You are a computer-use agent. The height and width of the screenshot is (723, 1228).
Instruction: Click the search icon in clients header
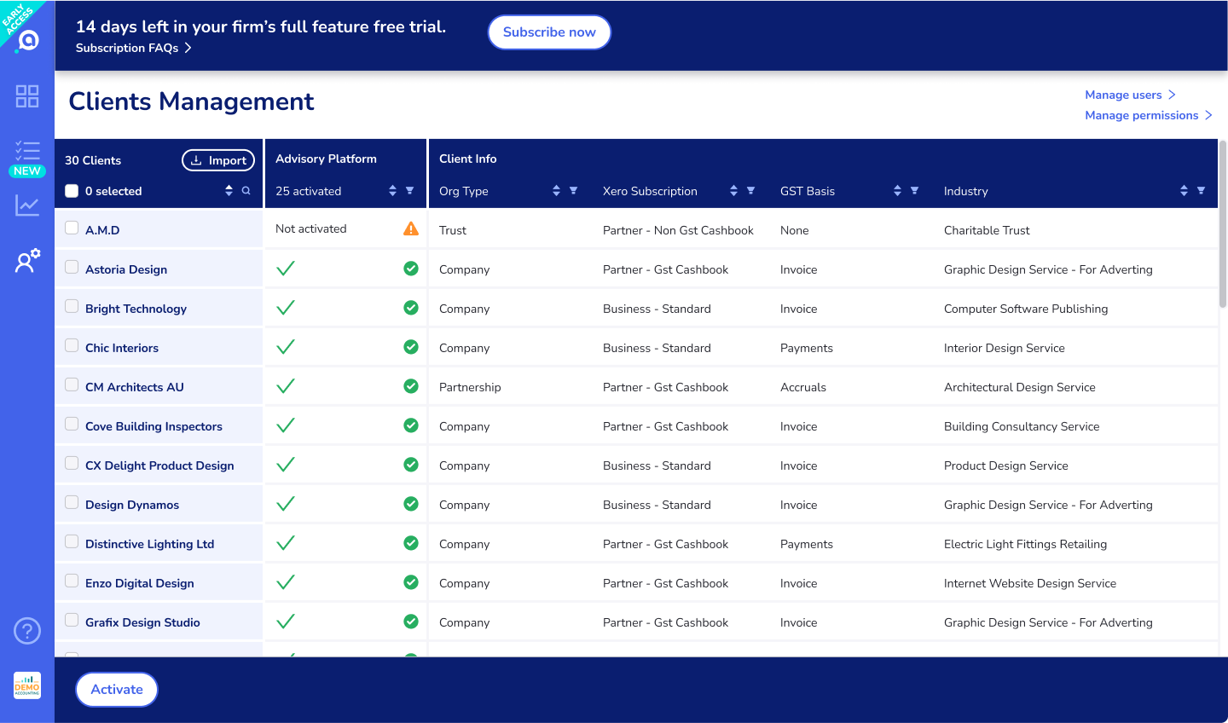(x=246, y=191)
